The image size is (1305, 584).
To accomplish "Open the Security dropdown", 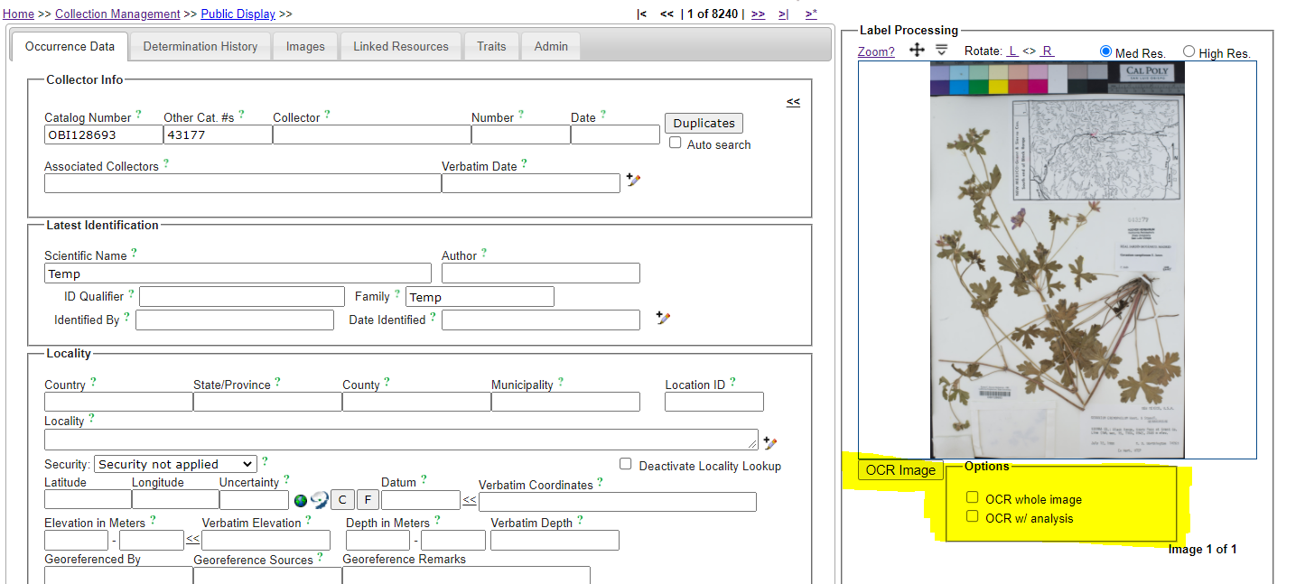I will 175,464.
